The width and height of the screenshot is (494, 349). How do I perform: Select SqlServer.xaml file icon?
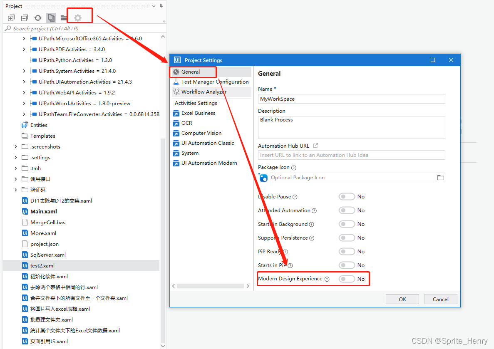coord(25,255)
